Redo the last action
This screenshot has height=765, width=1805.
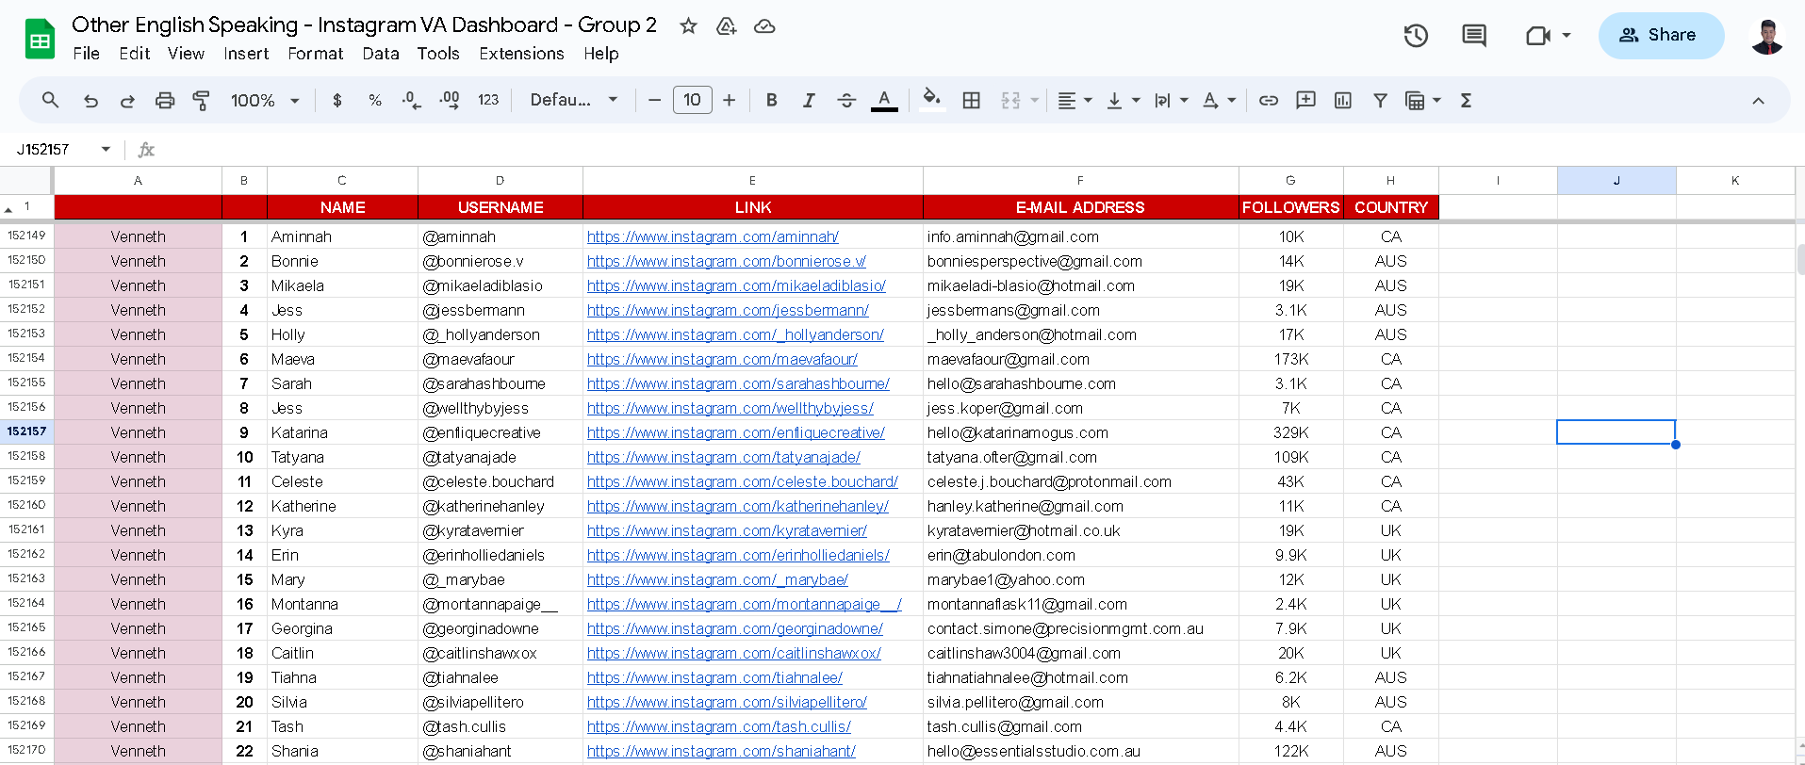tap(127, 100)
